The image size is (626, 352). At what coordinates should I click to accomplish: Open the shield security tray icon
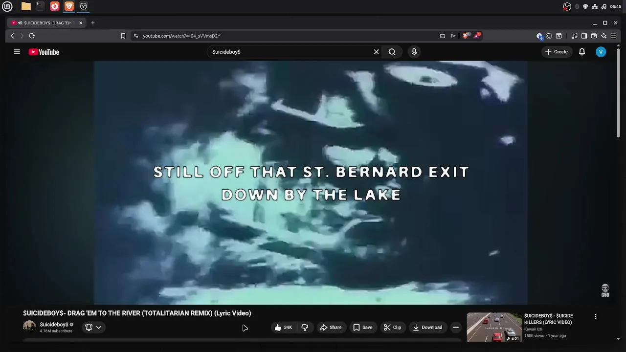[585, 6]
